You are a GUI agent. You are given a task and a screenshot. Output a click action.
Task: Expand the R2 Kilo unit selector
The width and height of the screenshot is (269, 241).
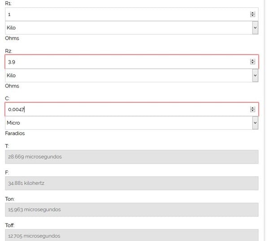point(255,76)
